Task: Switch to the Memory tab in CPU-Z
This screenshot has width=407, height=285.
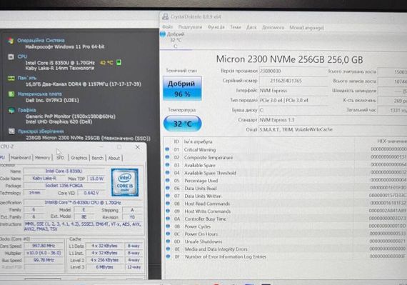Action: [x=42, y=158]
